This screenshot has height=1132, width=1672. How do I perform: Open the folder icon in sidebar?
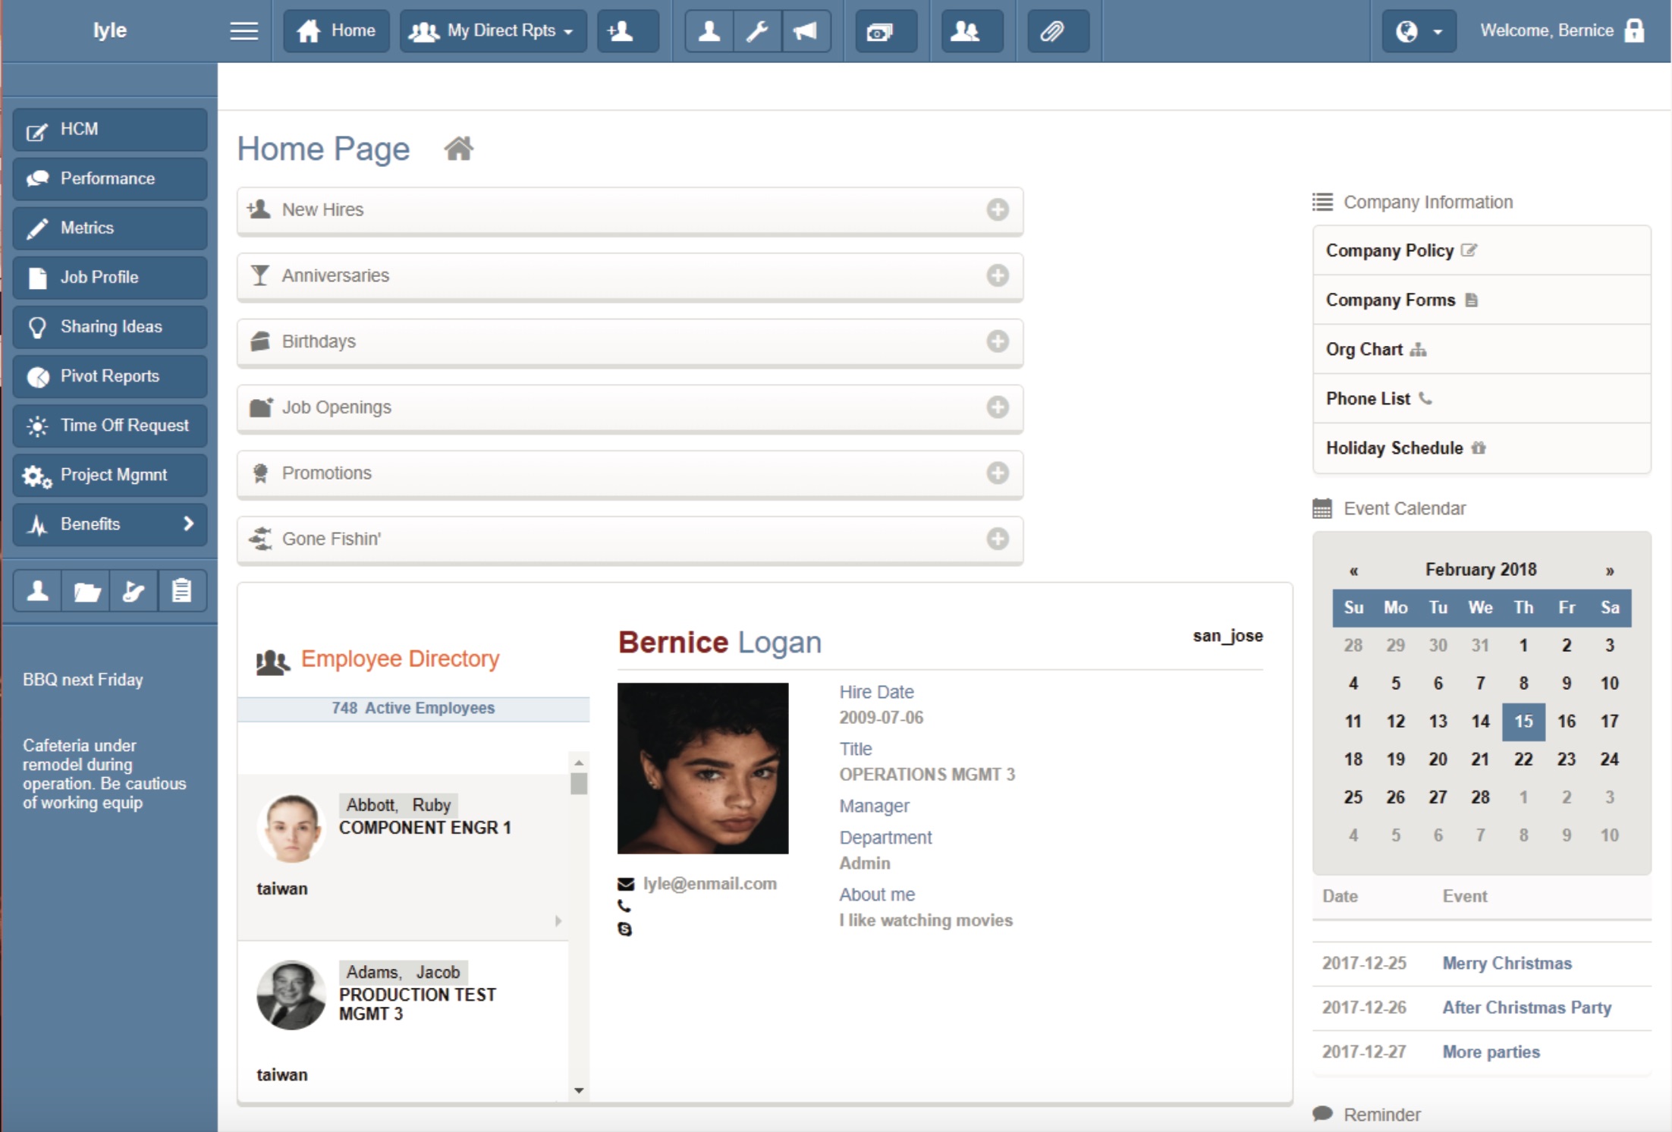pyautogui.click(x=86, y=591)
